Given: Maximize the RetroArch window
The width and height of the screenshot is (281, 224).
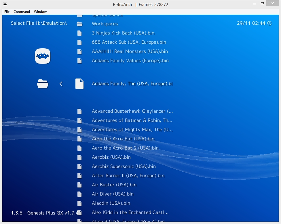Looking at the screenshot, I should click(x=262, y=3).
